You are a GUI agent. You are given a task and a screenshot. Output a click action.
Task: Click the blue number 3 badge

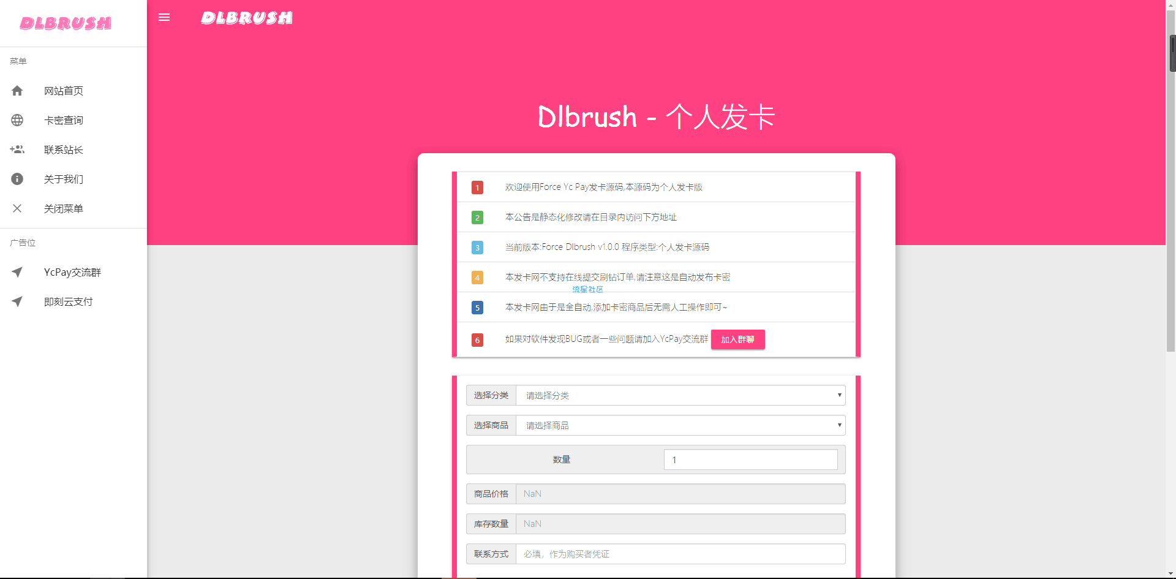[477, 248]
